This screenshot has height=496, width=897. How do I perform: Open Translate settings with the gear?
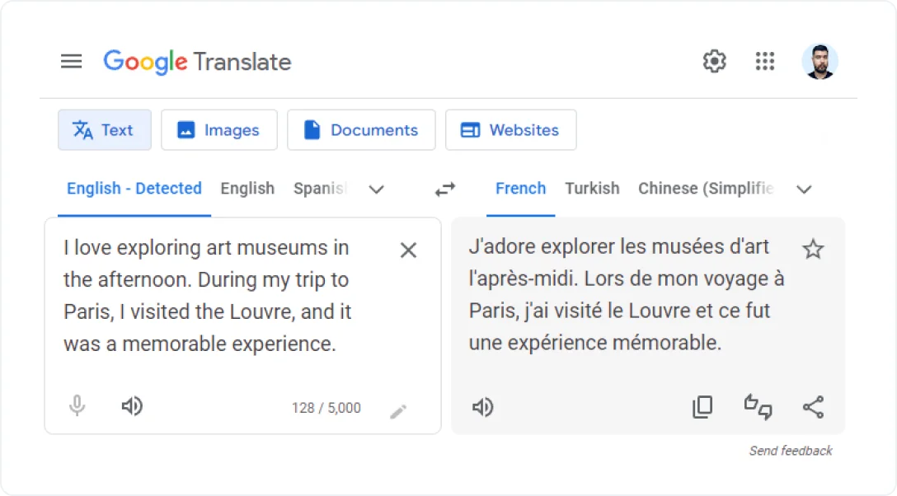714,61
